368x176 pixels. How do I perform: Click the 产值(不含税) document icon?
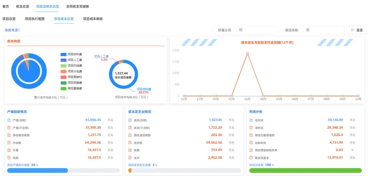(9, 128)
